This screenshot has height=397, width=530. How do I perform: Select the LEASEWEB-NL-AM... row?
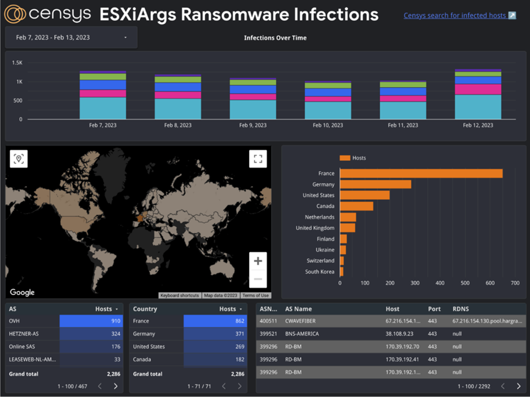click(x=64, y=360)
